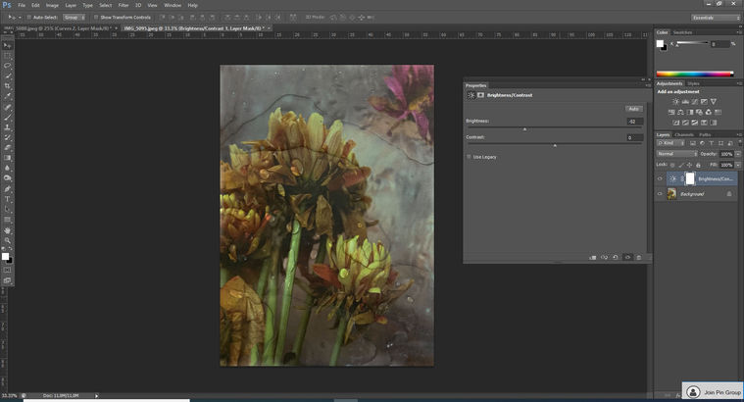Click the Move tool at toolbar top
744x402 pixels.
click(x=8, y=45)
